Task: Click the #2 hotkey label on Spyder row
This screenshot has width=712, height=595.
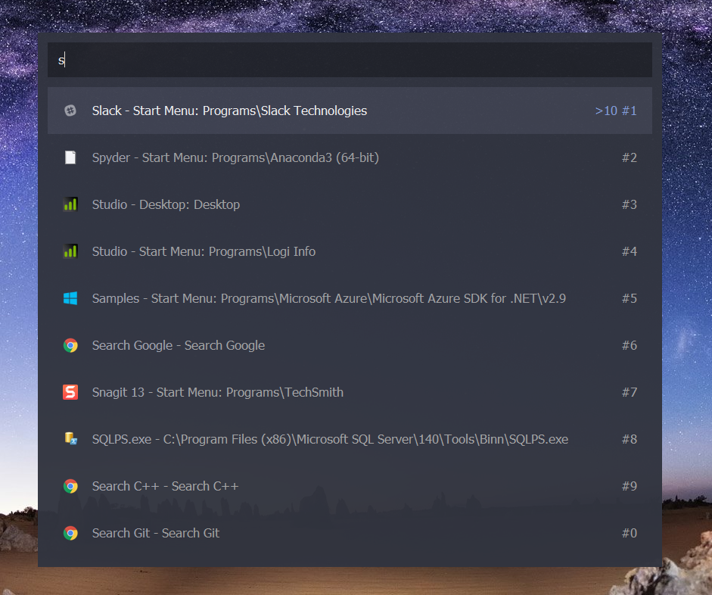Action: (x=630, y=157)
